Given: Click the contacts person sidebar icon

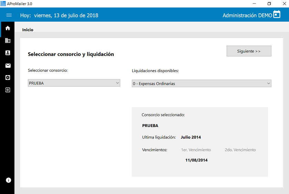Looking at the screenshot, I should click(8, 53).
